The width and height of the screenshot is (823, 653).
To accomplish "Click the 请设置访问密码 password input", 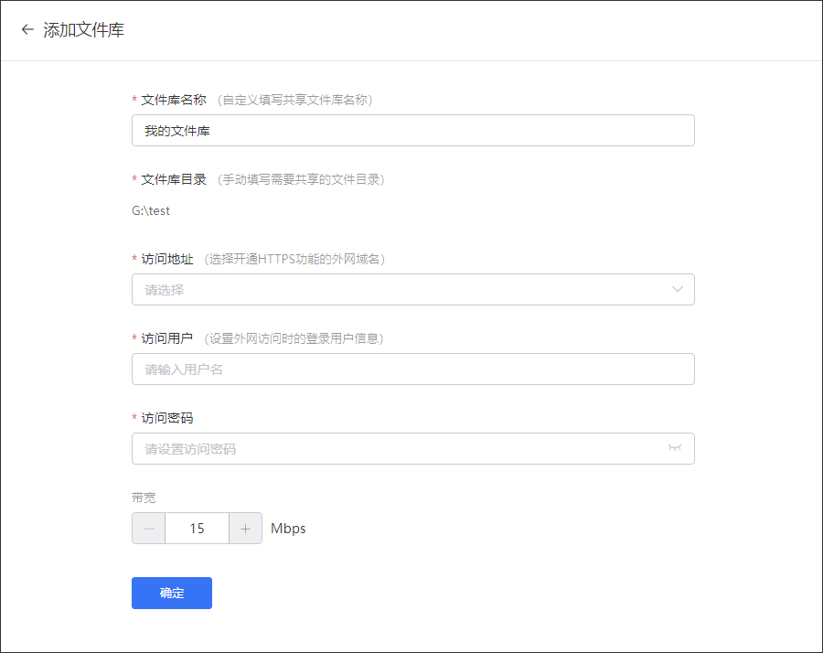I will pos(393,449).
